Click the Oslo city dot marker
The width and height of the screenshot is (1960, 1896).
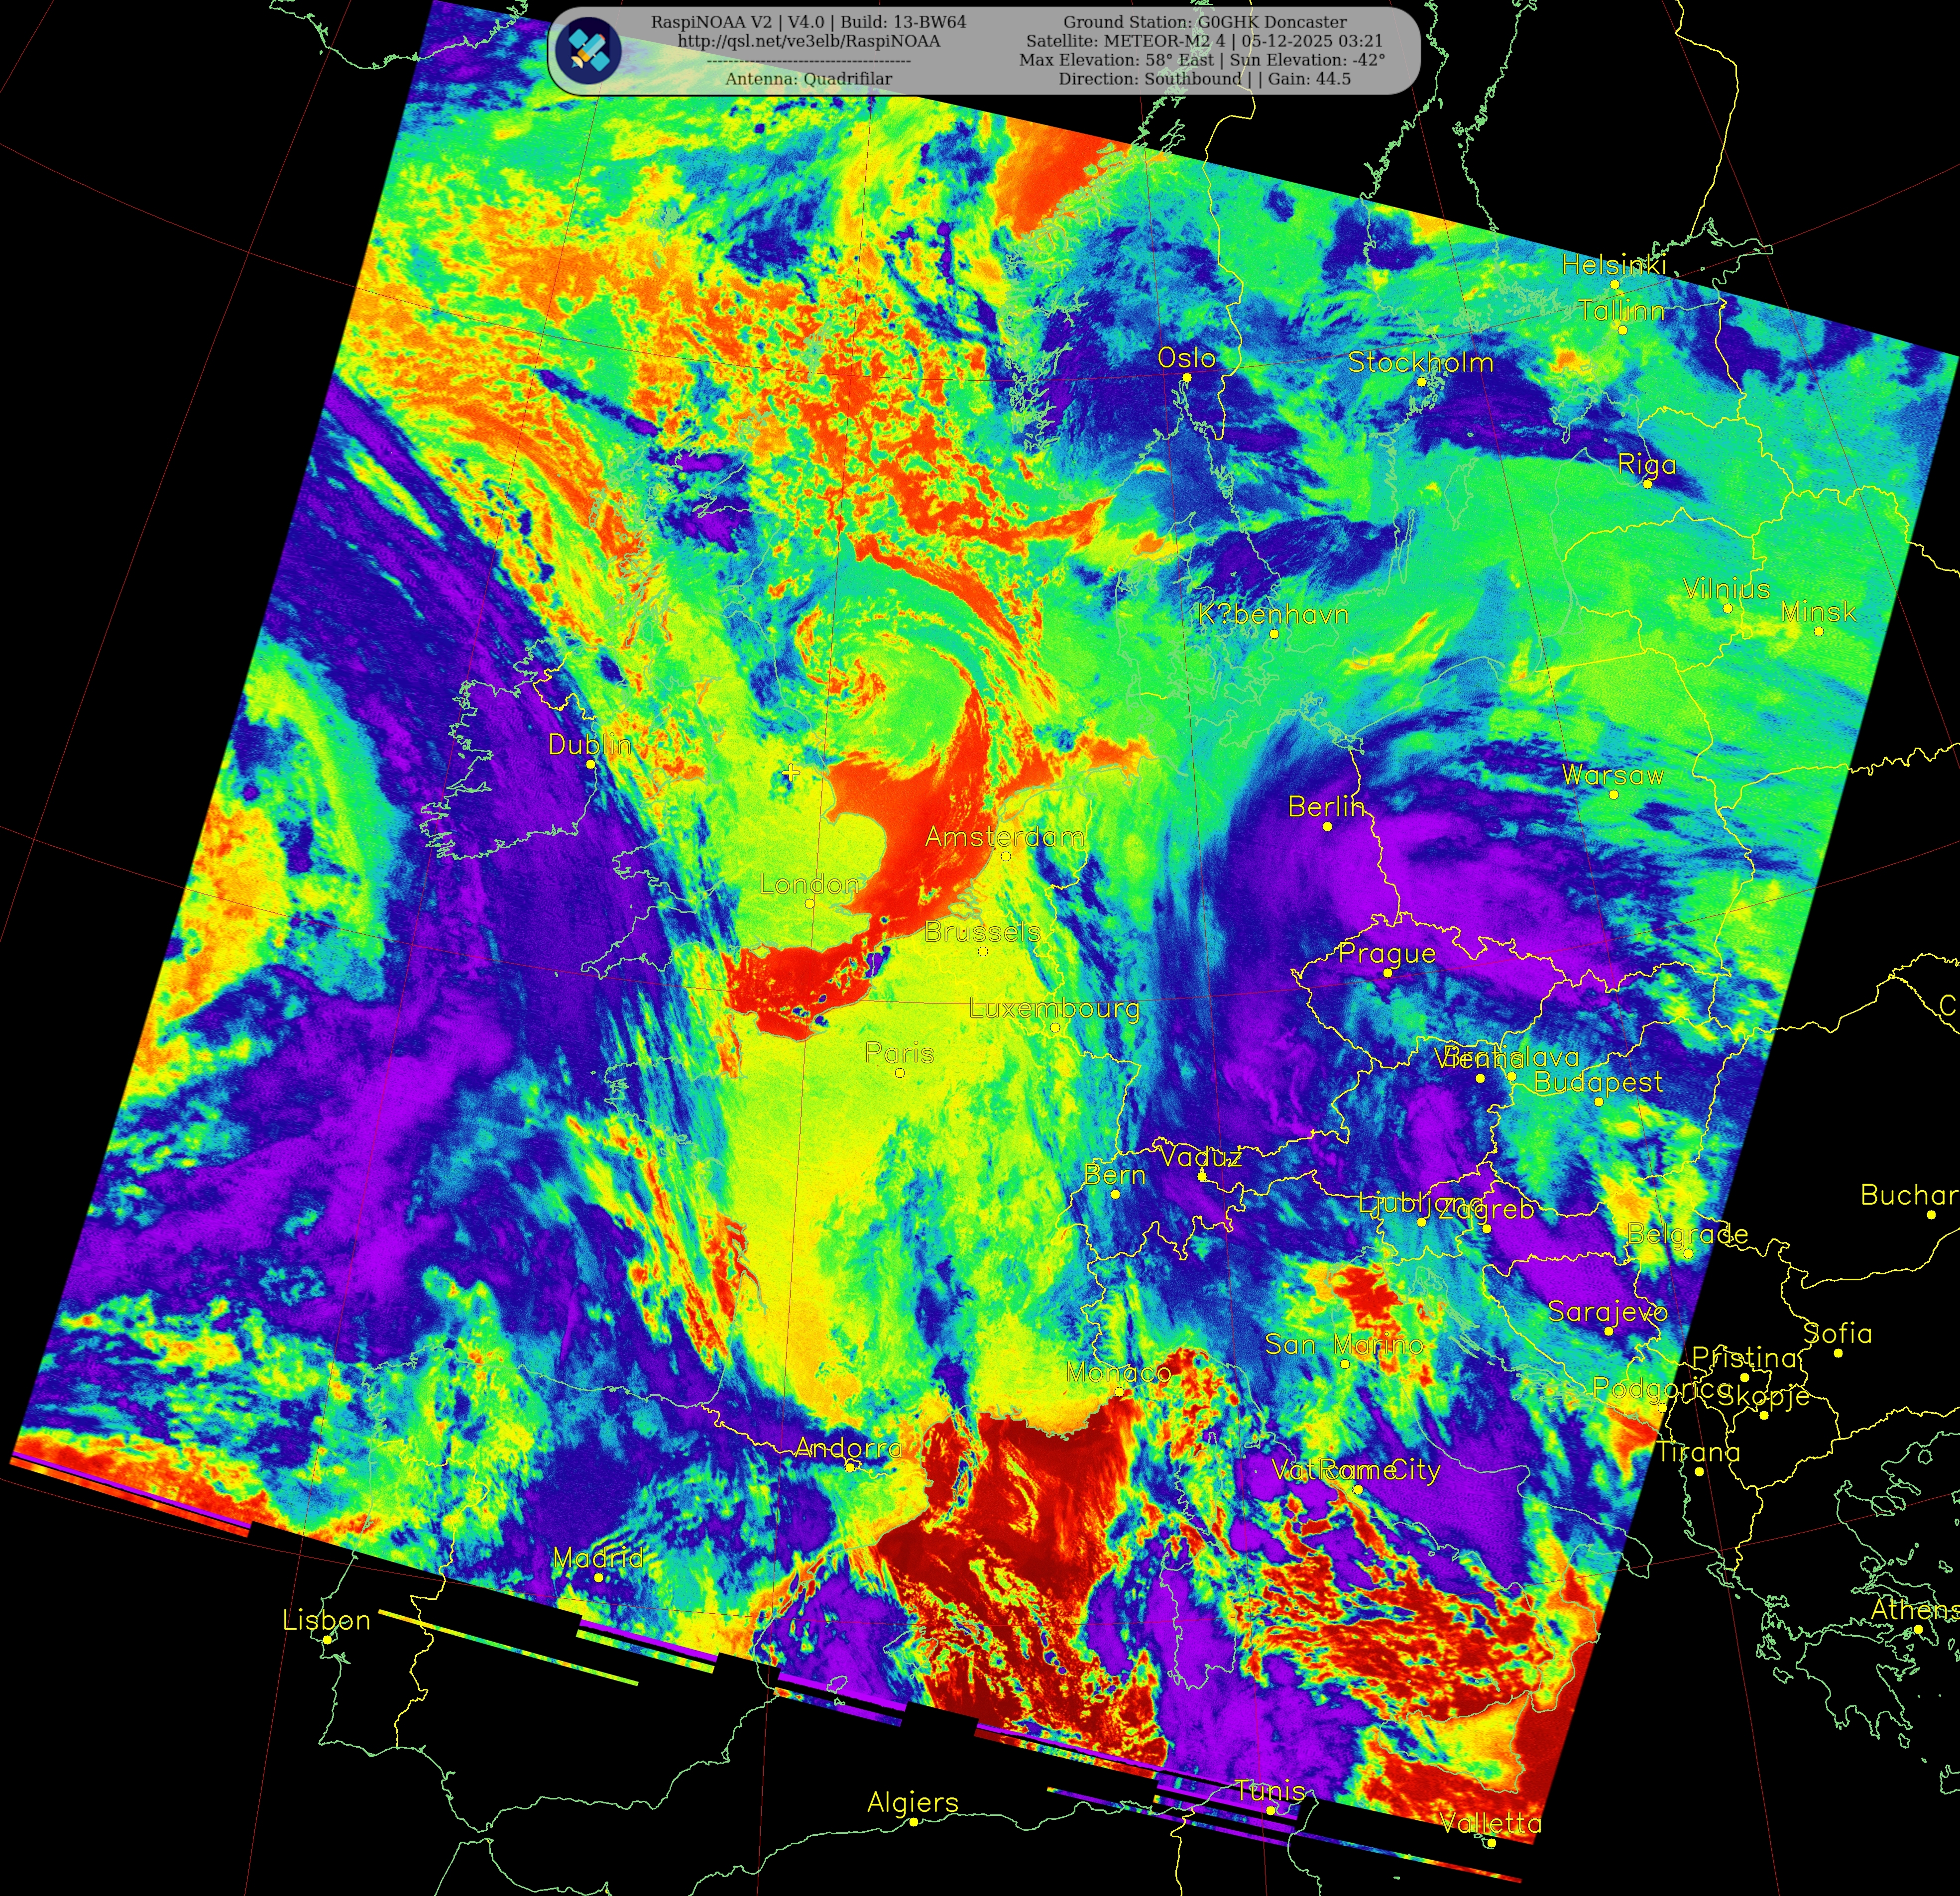click(x=1186, y=378)
